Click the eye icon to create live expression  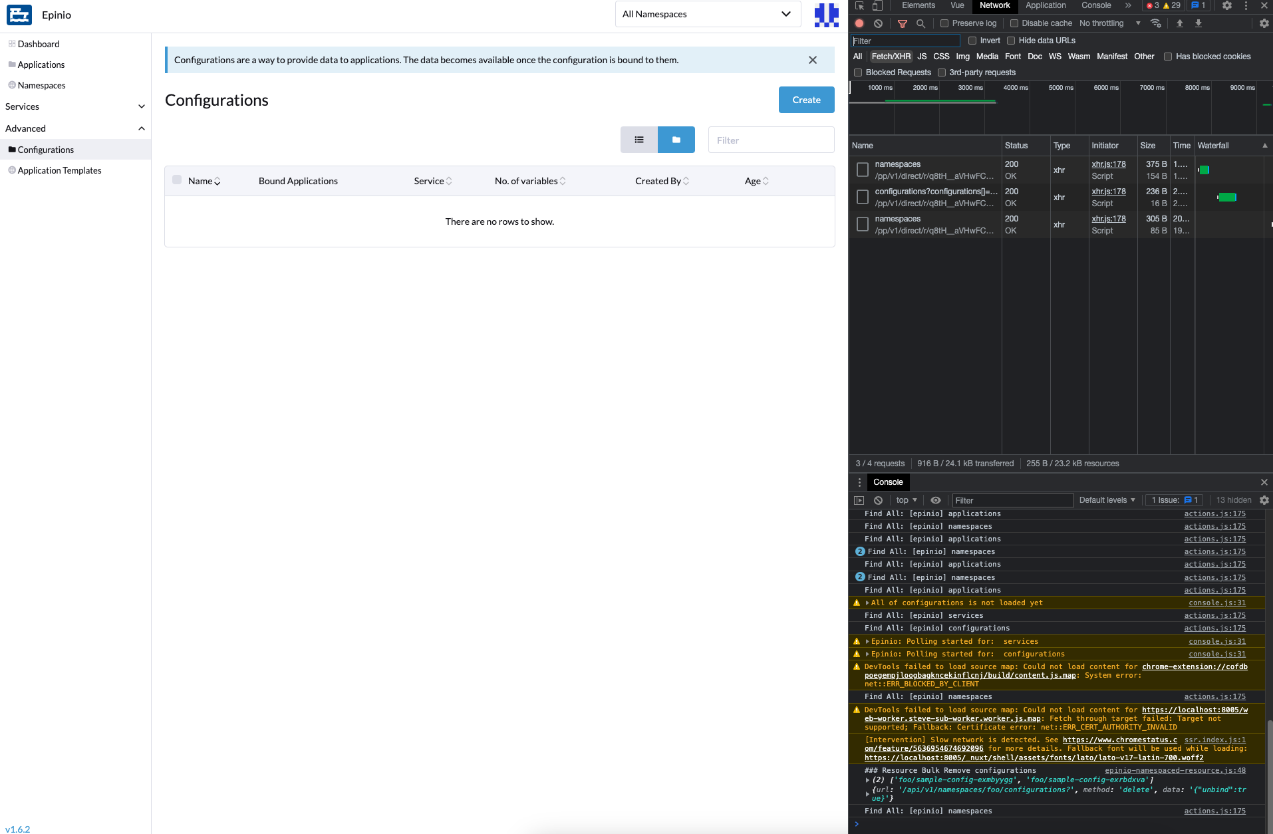click(936, 500)
